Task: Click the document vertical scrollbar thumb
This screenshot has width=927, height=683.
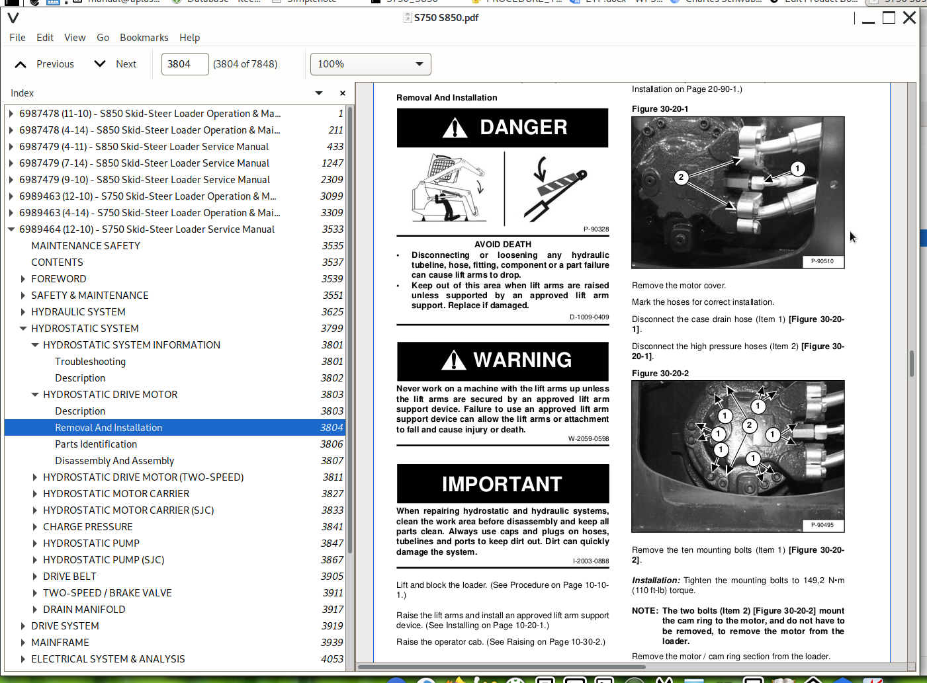Action: click(x=911, y=363)
